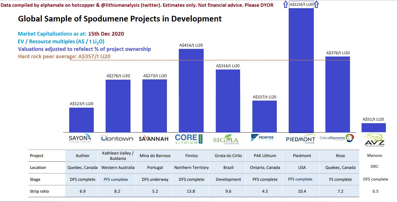This screenshot has height=202, width=398.
Task: Select the 'EV / Resource multiples' line
Action: 61,42
